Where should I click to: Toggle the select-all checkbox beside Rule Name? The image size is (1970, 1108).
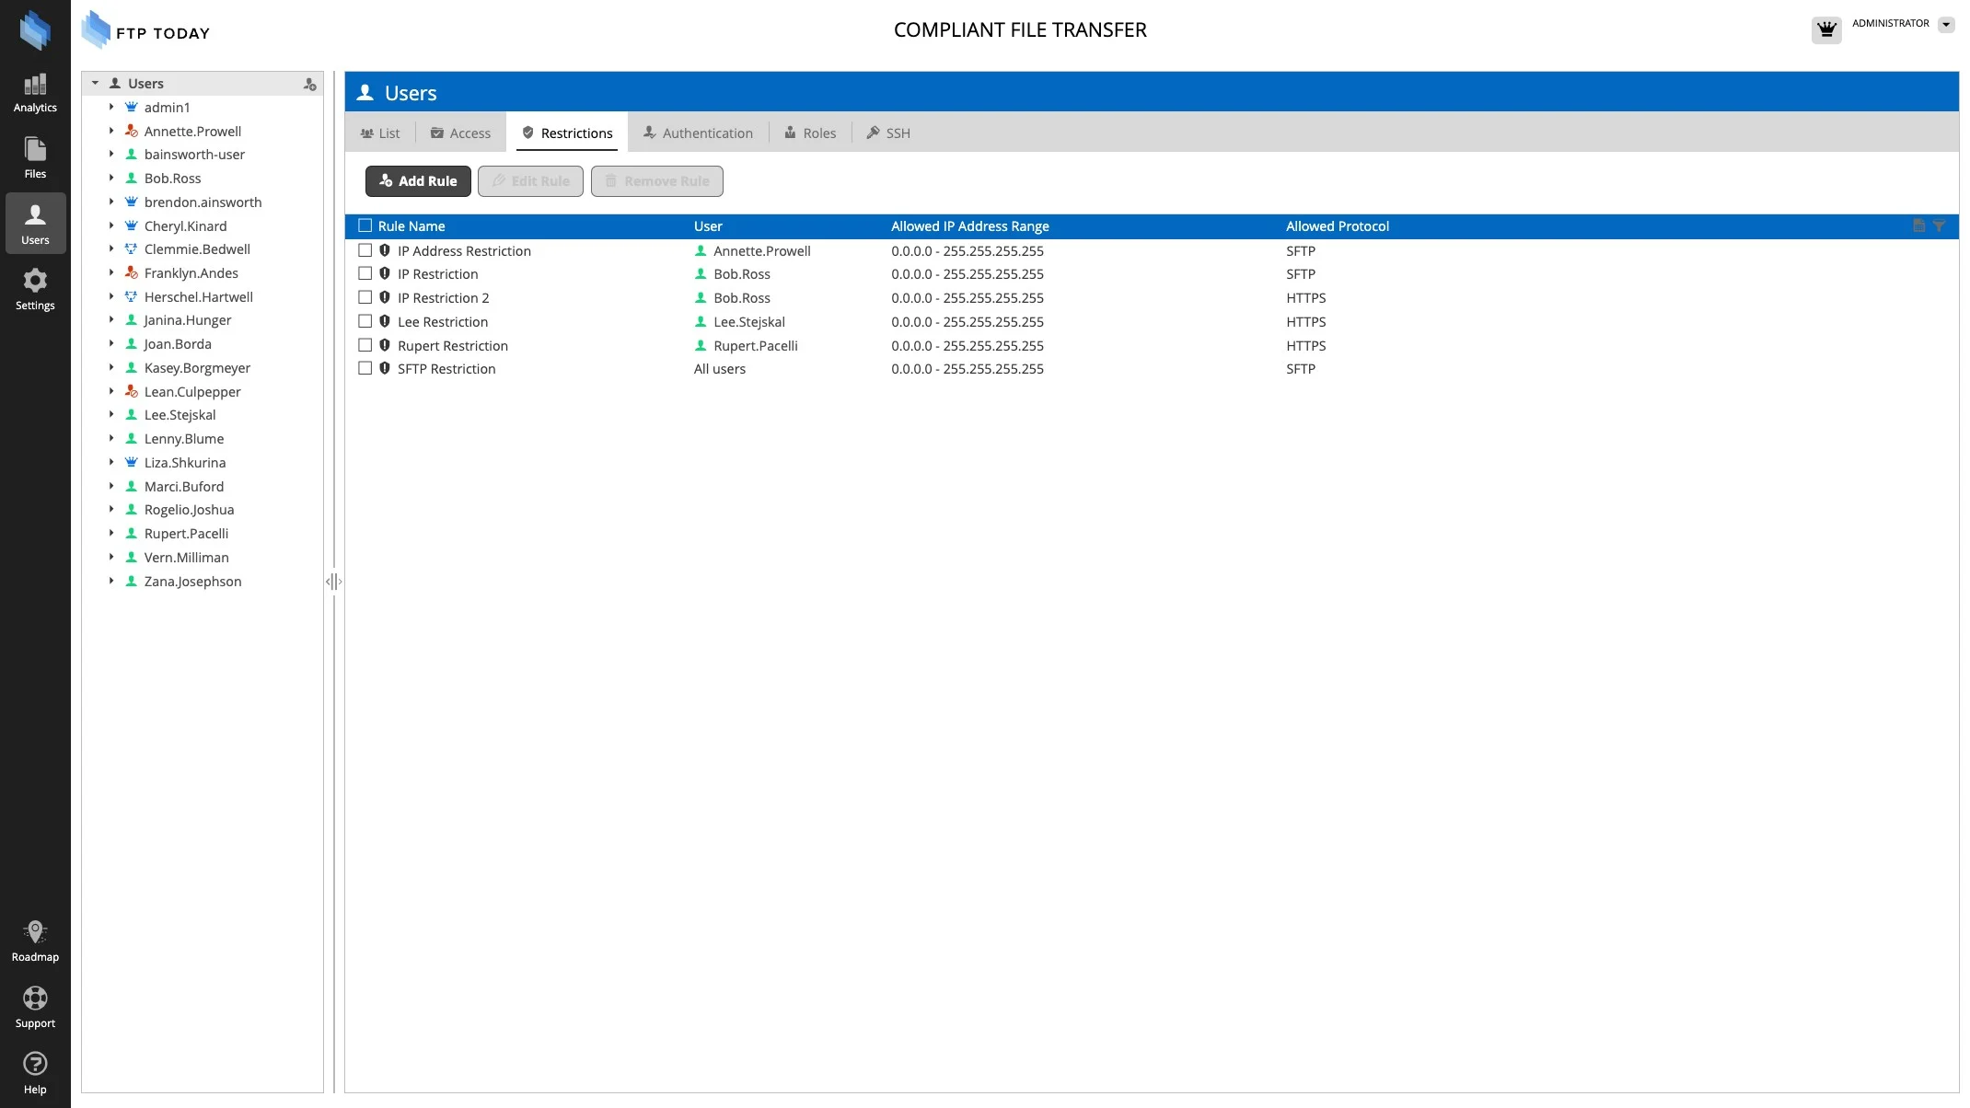[x=365, y=225]
